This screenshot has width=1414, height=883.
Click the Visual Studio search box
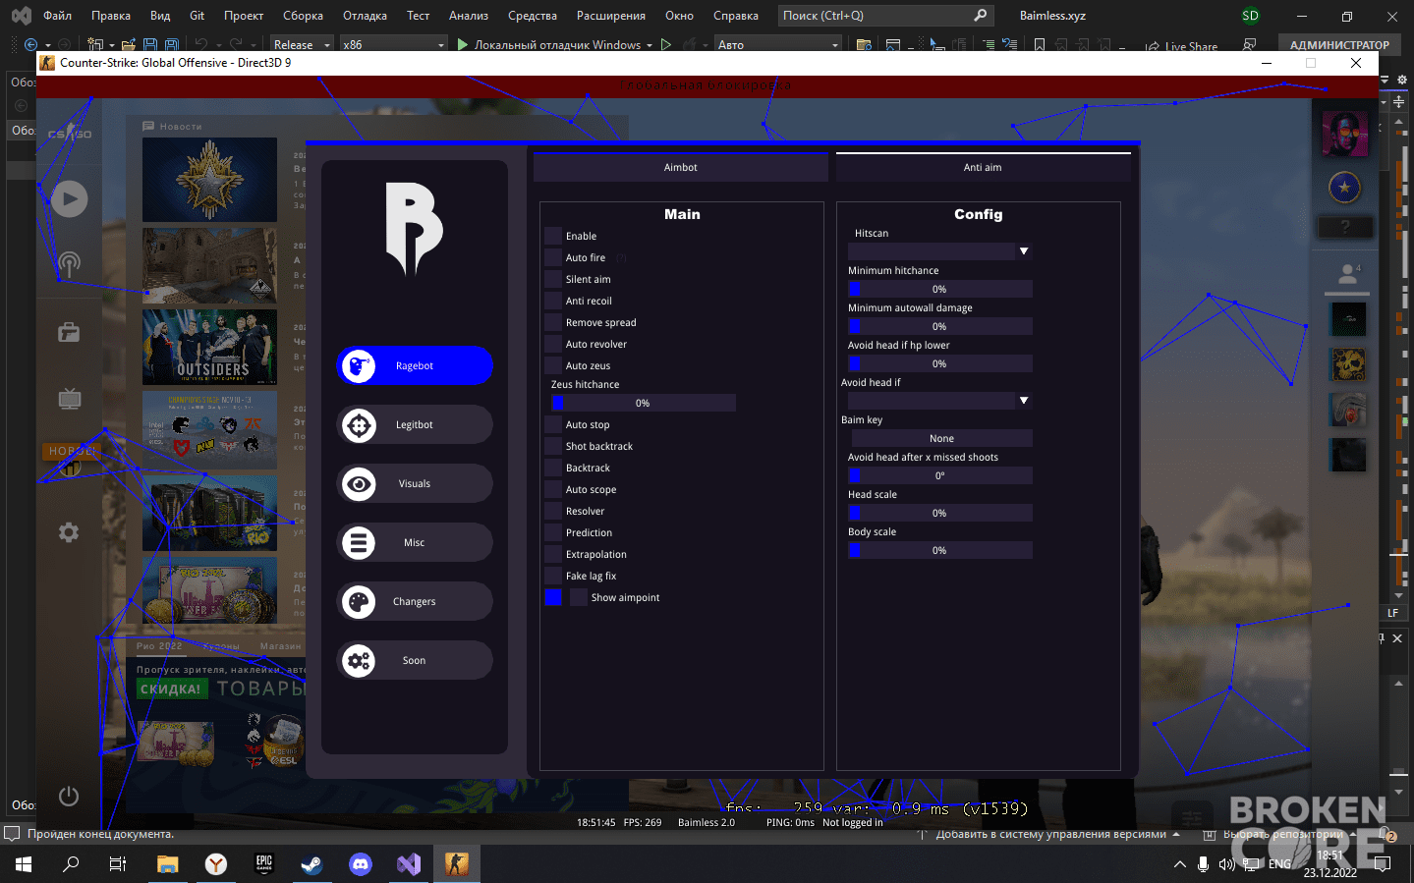[885, 16]
